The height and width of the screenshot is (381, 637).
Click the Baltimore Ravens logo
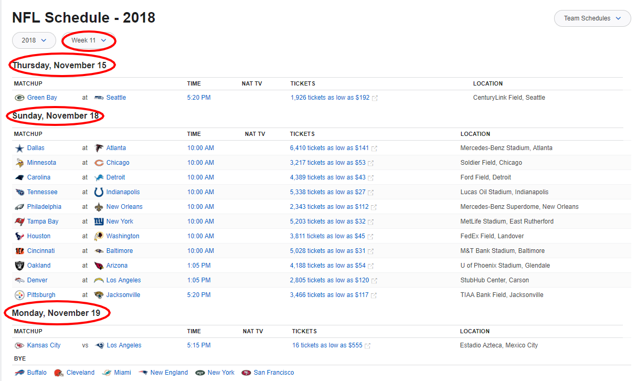click(99, 251)
